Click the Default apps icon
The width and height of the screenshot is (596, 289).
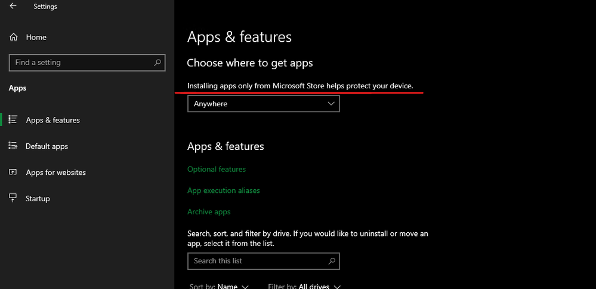pyautogui.click(x=13, y=146)
